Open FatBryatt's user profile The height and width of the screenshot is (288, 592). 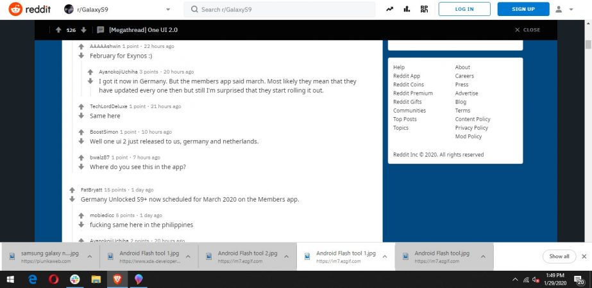point(91,189)
